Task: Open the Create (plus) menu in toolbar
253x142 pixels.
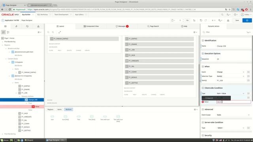Action: coord(213,20)
